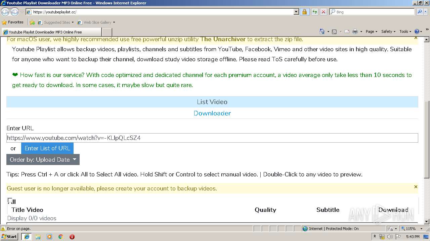Click the Internet zone globe icon

305,229
